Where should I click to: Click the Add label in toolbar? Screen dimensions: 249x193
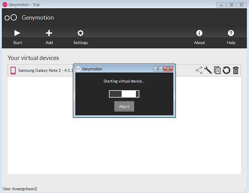pos(49,43)
